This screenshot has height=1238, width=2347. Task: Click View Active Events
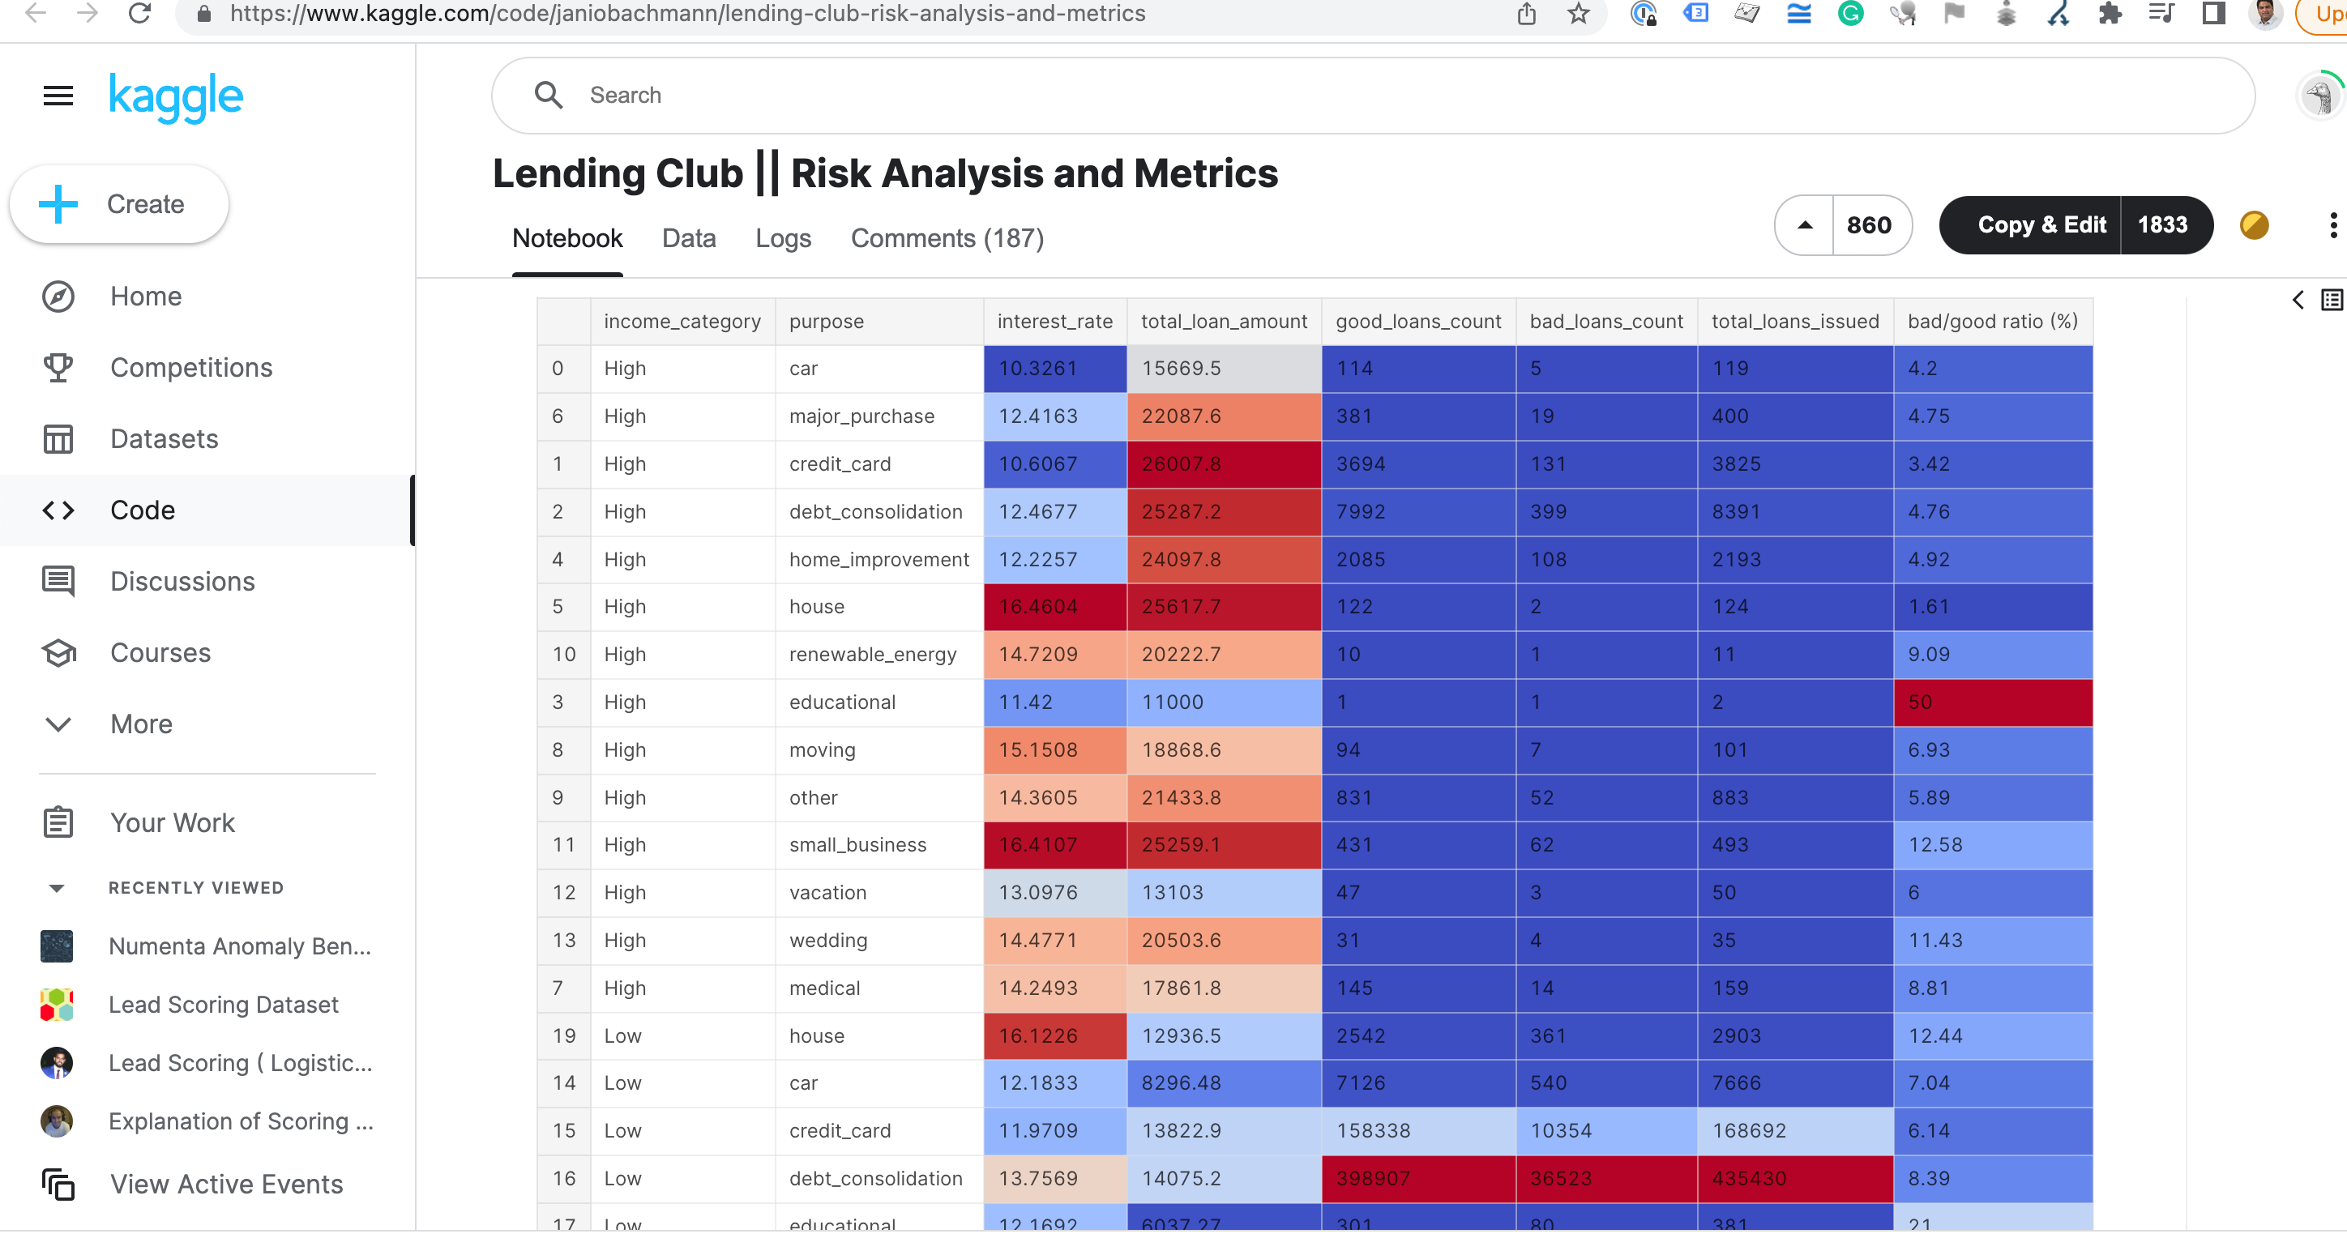point(226,1185)
